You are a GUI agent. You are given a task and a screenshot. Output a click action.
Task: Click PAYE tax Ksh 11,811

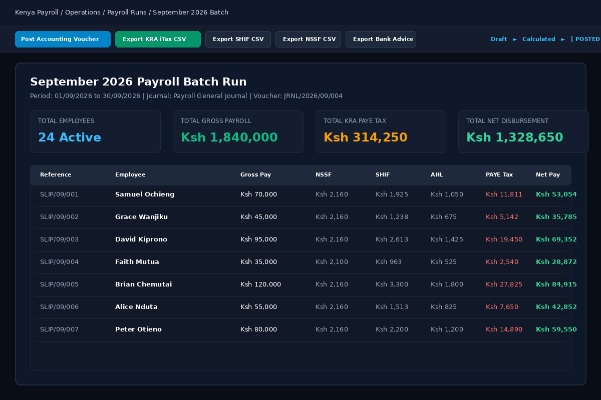504,194
